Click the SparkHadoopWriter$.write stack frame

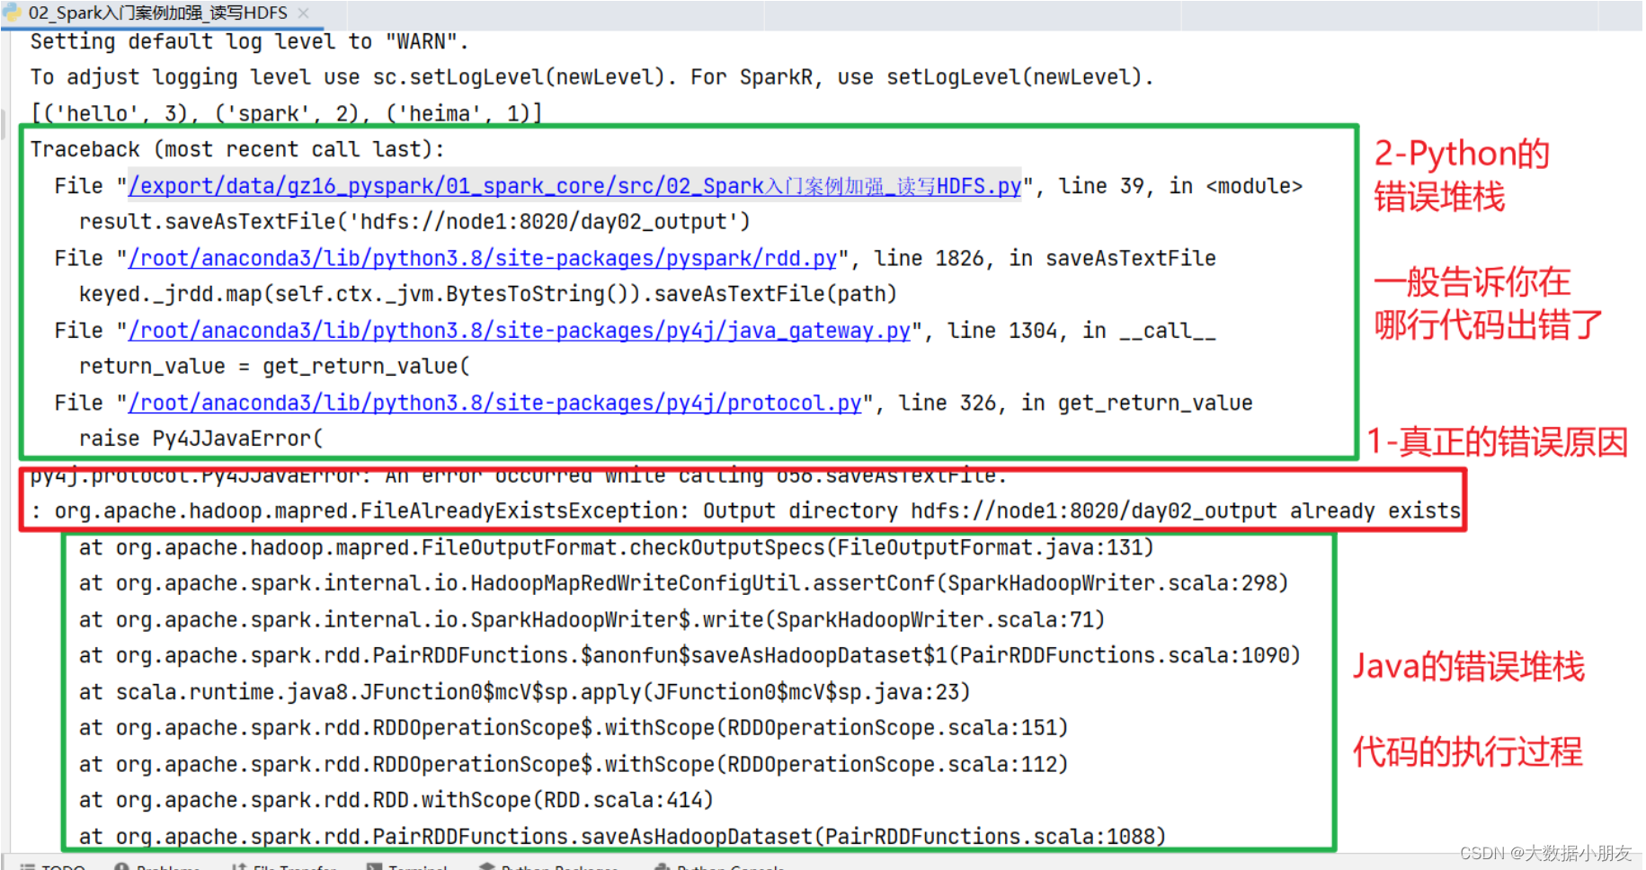tap(592, 620)
